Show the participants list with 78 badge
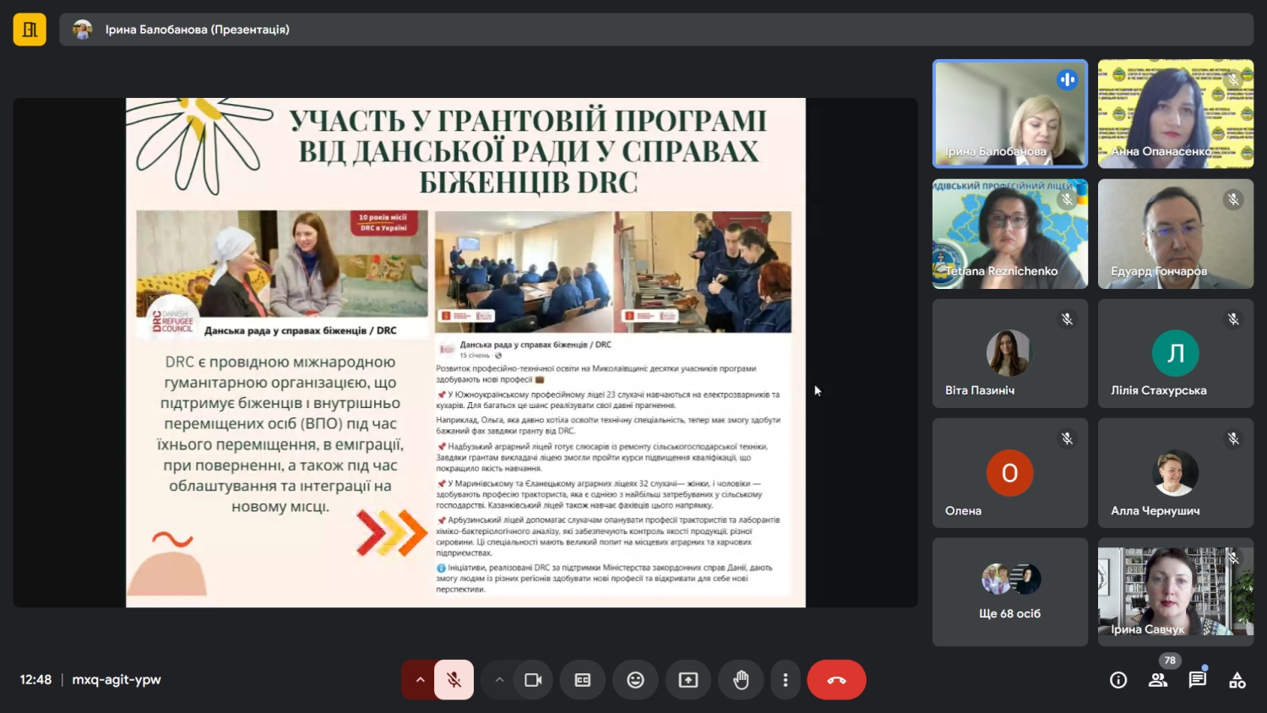The image size is (1267, 713). 1158,680
